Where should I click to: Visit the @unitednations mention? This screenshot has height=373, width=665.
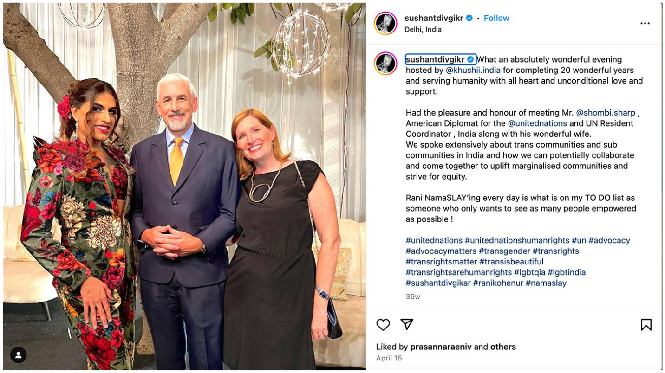pos(537,123)
